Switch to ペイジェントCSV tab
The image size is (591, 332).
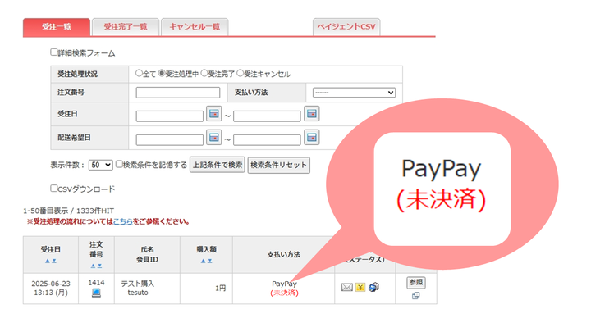(346, 27)
